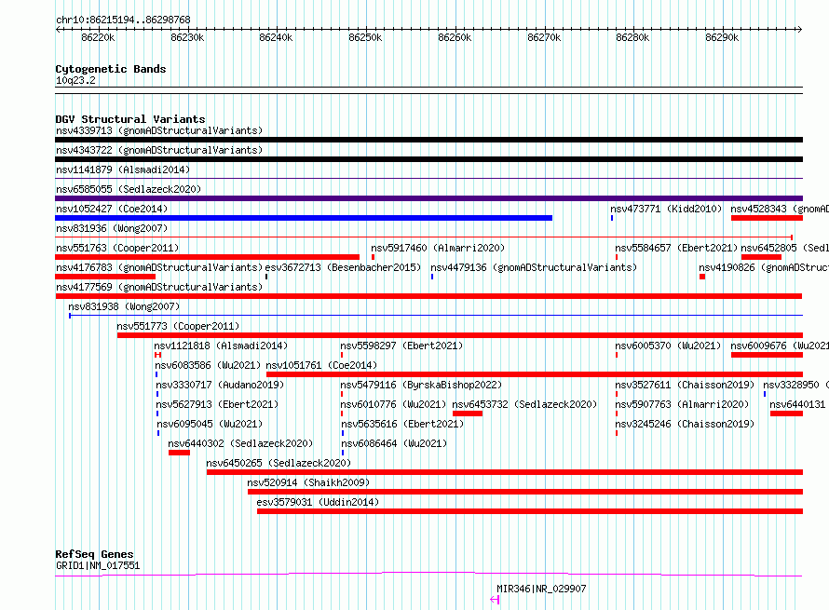This screenshot has width=829, height=610.
Task: Open the nsv831936 (Wong2007) variant
Action: [112, 228]
